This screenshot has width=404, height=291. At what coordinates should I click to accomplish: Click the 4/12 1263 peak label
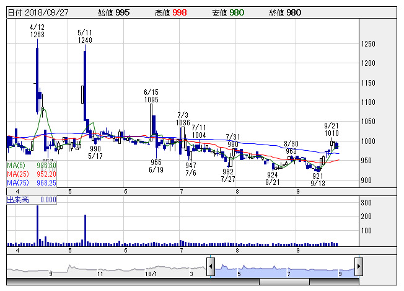[37, 32]
